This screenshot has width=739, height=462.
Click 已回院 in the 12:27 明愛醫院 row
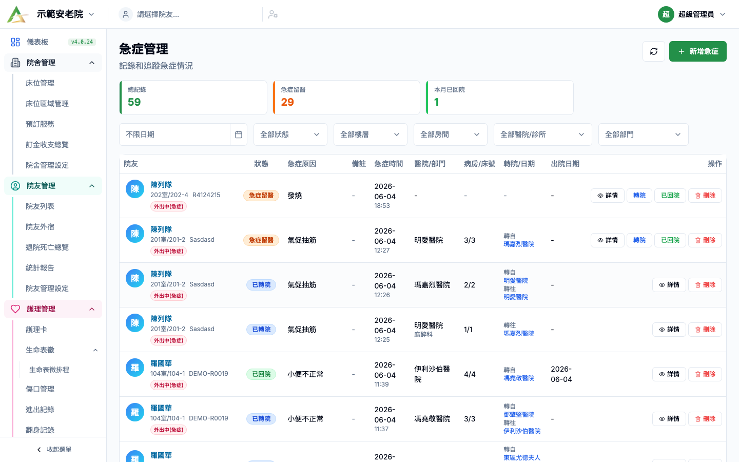coord(670,240)
